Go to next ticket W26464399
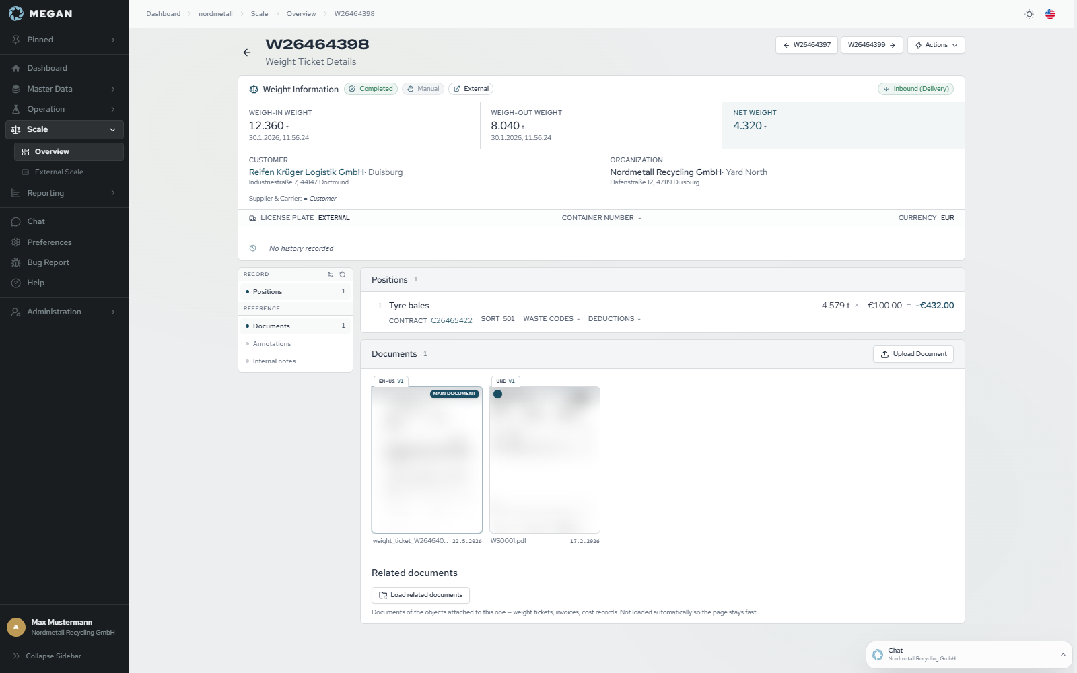This screenshot has width=1077, height=673. point(872,45)
